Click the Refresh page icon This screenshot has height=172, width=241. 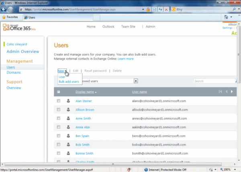(160, 9)
